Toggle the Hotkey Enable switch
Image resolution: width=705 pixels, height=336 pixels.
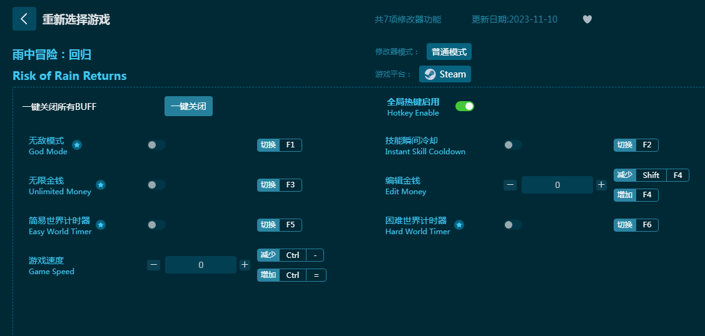[x=464, y=106]
